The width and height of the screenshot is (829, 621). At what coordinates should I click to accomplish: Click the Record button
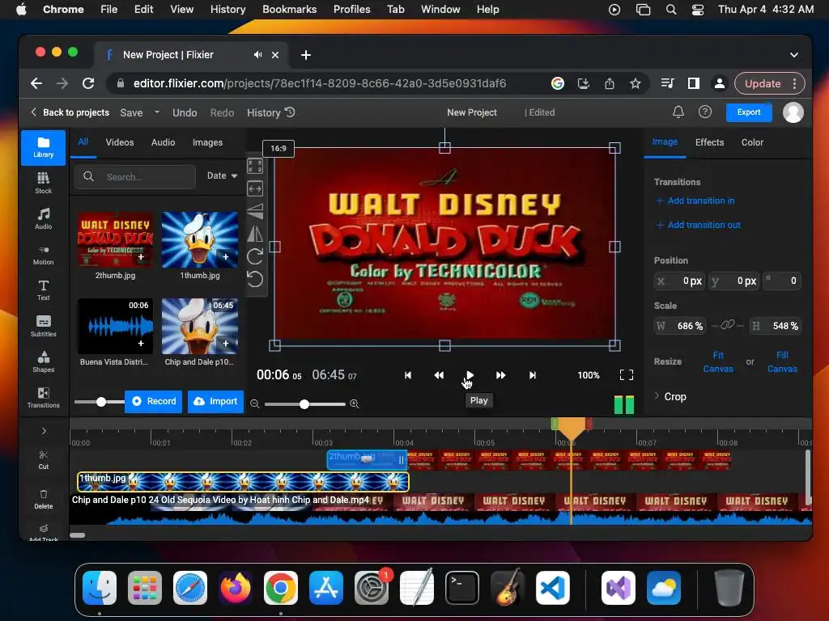[154, 401]
